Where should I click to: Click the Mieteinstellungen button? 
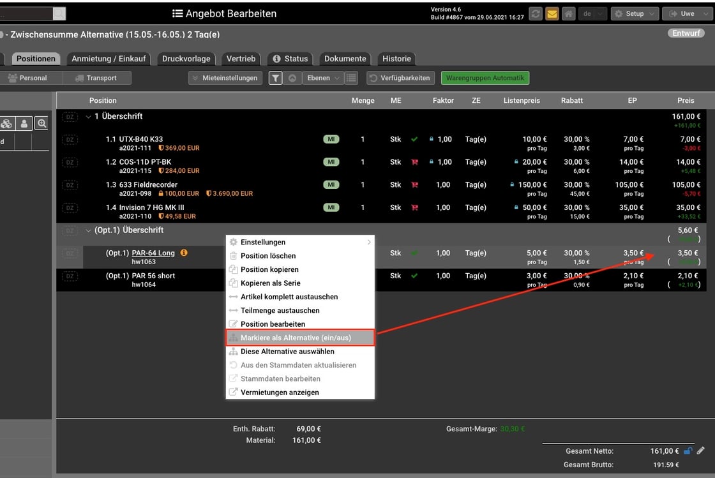pyautogui.click(x=225, y=78)
